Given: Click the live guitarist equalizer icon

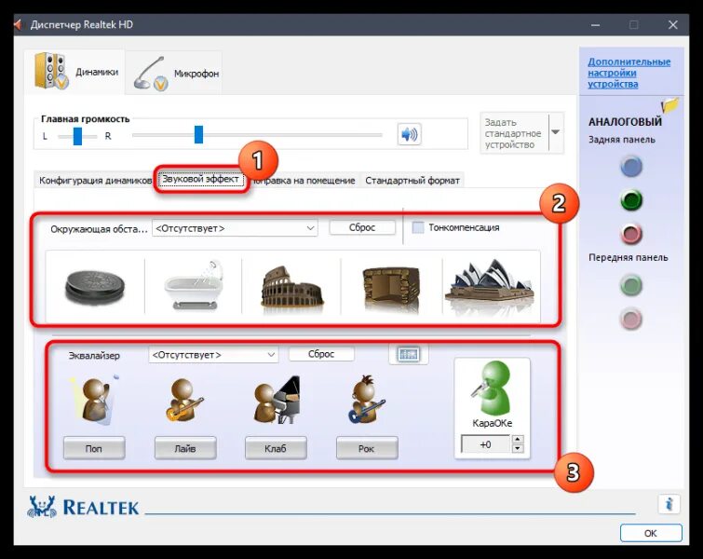Looking at the screenshot, I should coord(184,401).
